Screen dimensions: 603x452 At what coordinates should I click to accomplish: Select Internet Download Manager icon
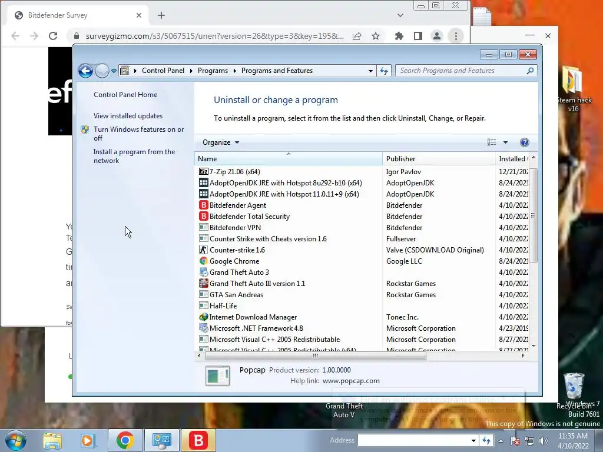(203, 317)
